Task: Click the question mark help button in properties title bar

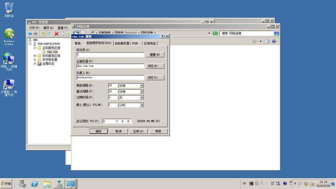Action: tap(163, 36)
